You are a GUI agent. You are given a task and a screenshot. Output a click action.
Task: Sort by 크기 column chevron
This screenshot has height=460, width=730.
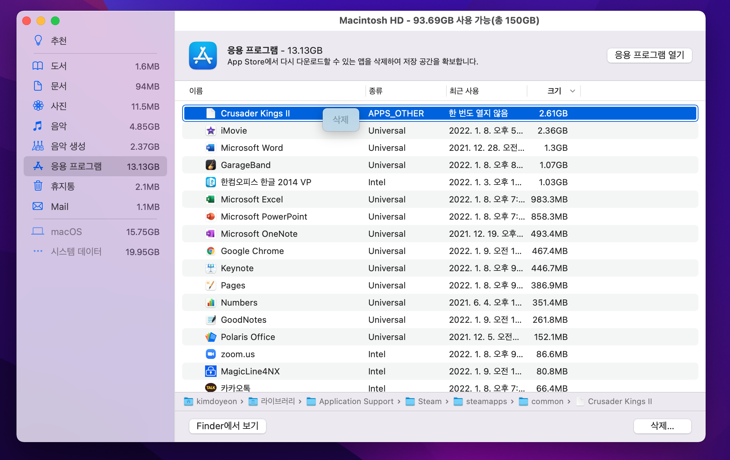[572, 91]
